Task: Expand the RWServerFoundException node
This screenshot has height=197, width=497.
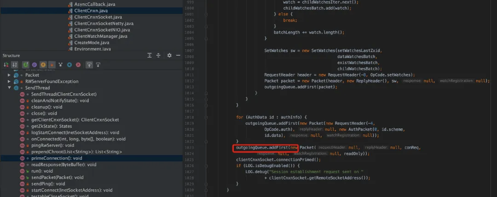Action: [9, 81]
